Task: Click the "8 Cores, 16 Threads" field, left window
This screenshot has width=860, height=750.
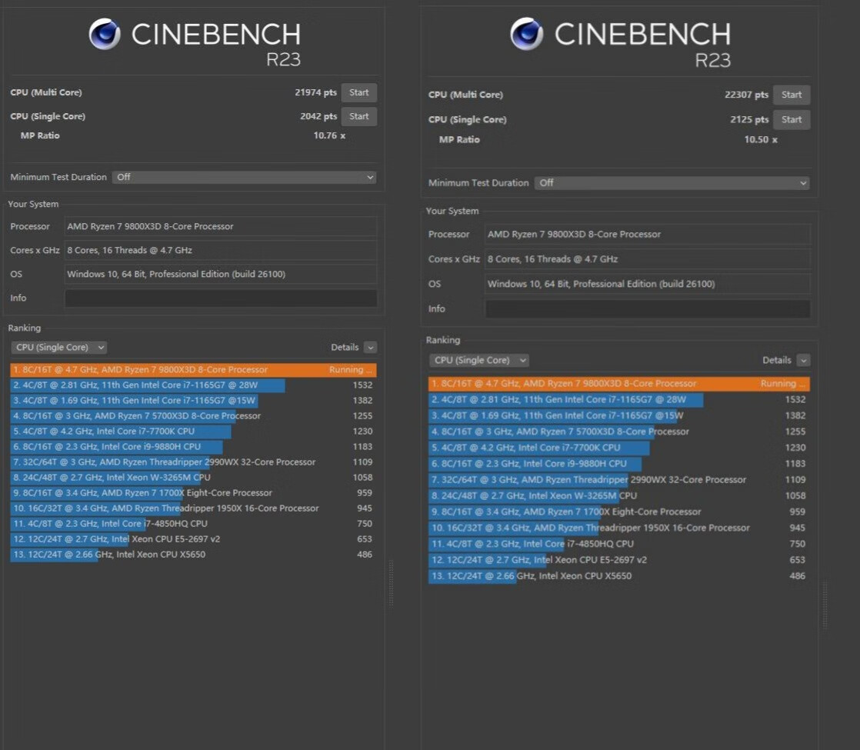Action: (221, 250)
